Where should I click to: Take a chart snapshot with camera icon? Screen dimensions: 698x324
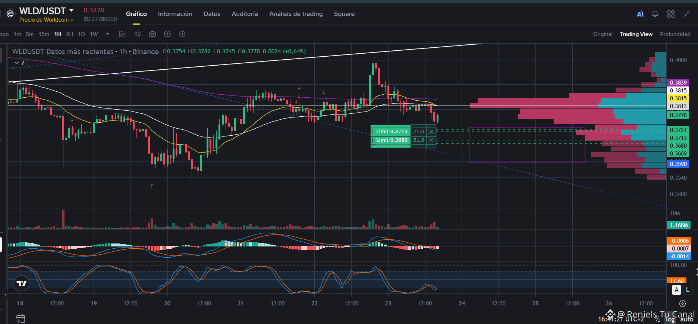pos(153,34)
